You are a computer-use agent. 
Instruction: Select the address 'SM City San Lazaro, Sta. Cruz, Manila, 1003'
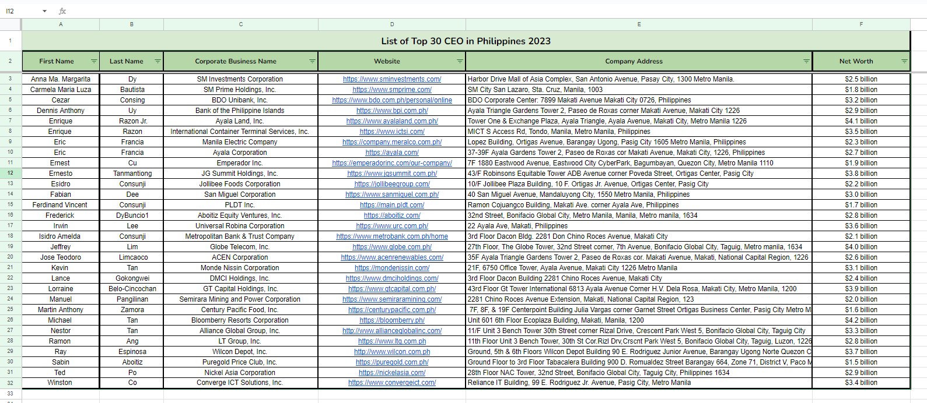click(x=639, y=90)
